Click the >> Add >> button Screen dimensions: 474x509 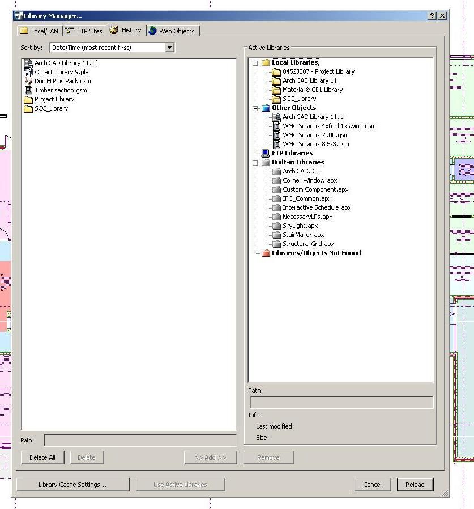[x=210, y=457]
